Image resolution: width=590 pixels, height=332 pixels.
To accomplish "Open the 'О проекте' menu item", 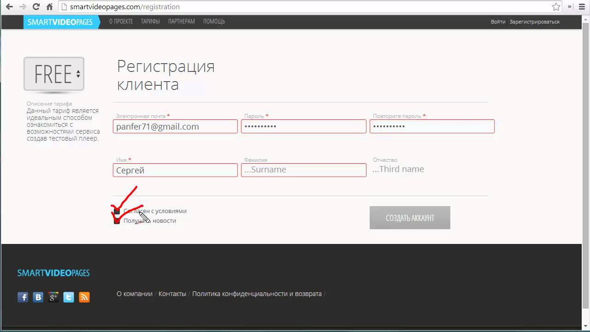I will click(x=121, y=22).
